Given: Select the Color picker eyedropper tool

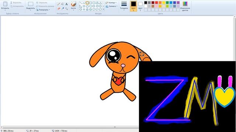Looking at the screenshot, I should point(62,8).
